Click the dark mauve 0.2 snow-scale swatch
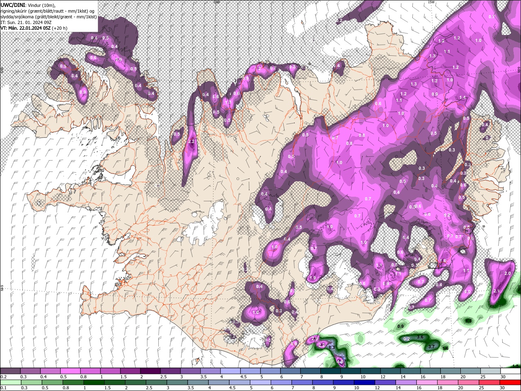This screenshot has height=391, width=521. (10, 371)
